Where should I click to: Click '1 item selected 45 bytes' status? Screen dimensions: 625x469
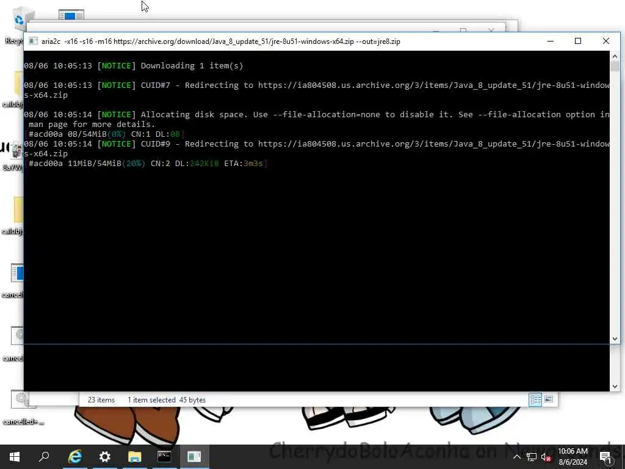coord(167,400)
